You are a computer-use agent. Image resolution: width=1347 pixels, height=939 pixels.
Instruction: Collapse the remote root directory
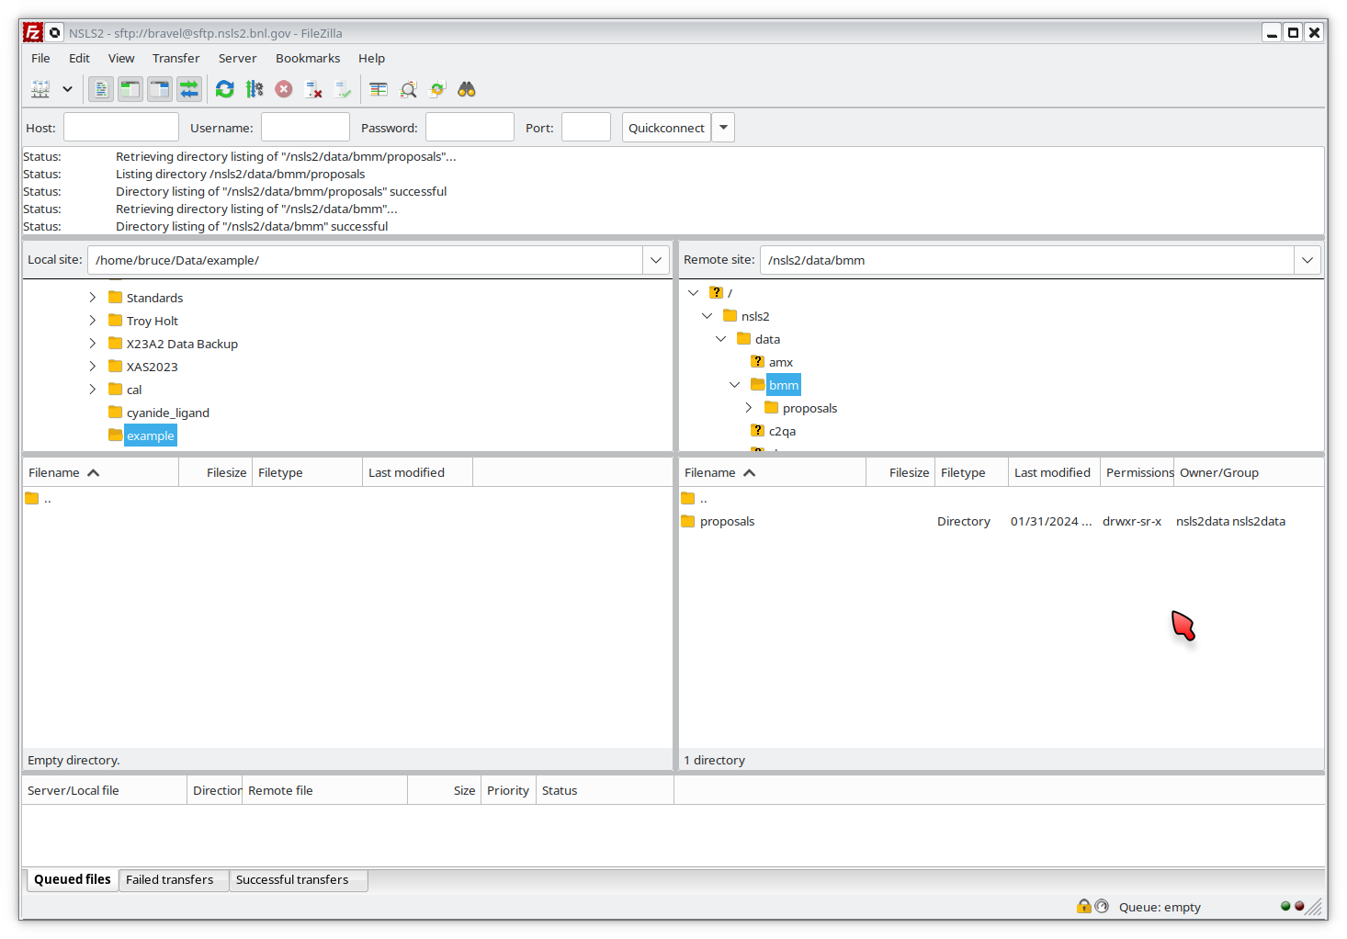pyautogui.click(x=694, y=292)
